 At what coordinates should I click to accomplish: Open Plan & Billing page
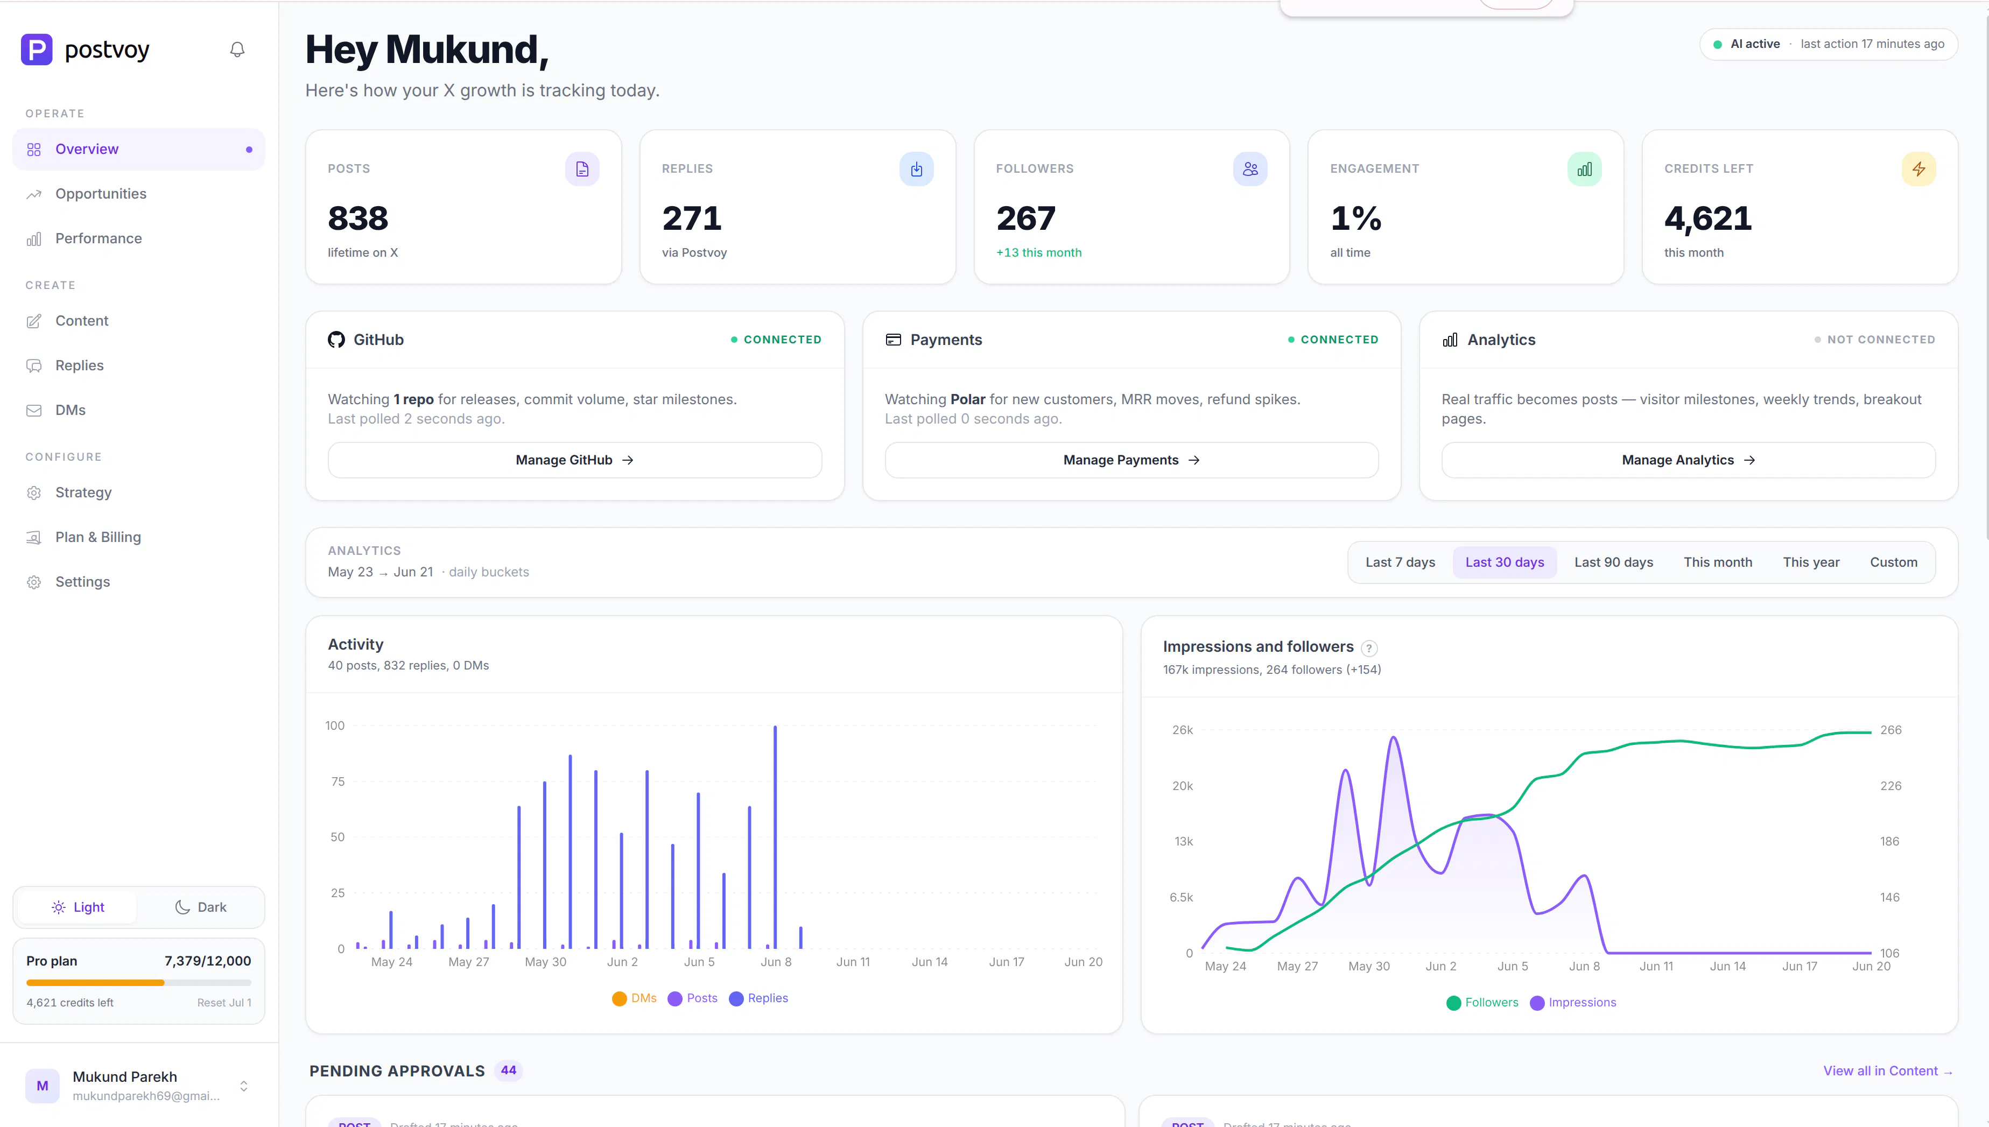click(x=138, y=537)
